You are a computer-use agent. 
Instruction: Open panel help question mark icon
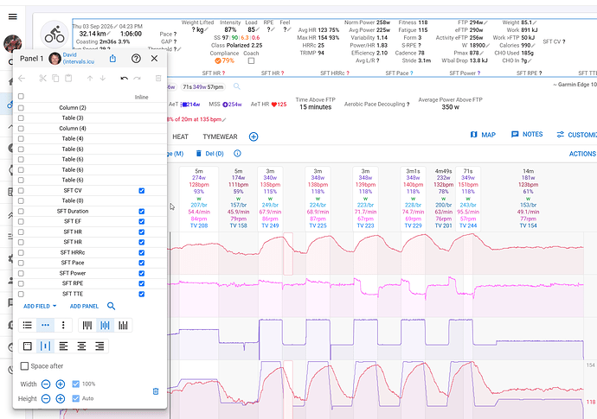(x=136, y=59)
